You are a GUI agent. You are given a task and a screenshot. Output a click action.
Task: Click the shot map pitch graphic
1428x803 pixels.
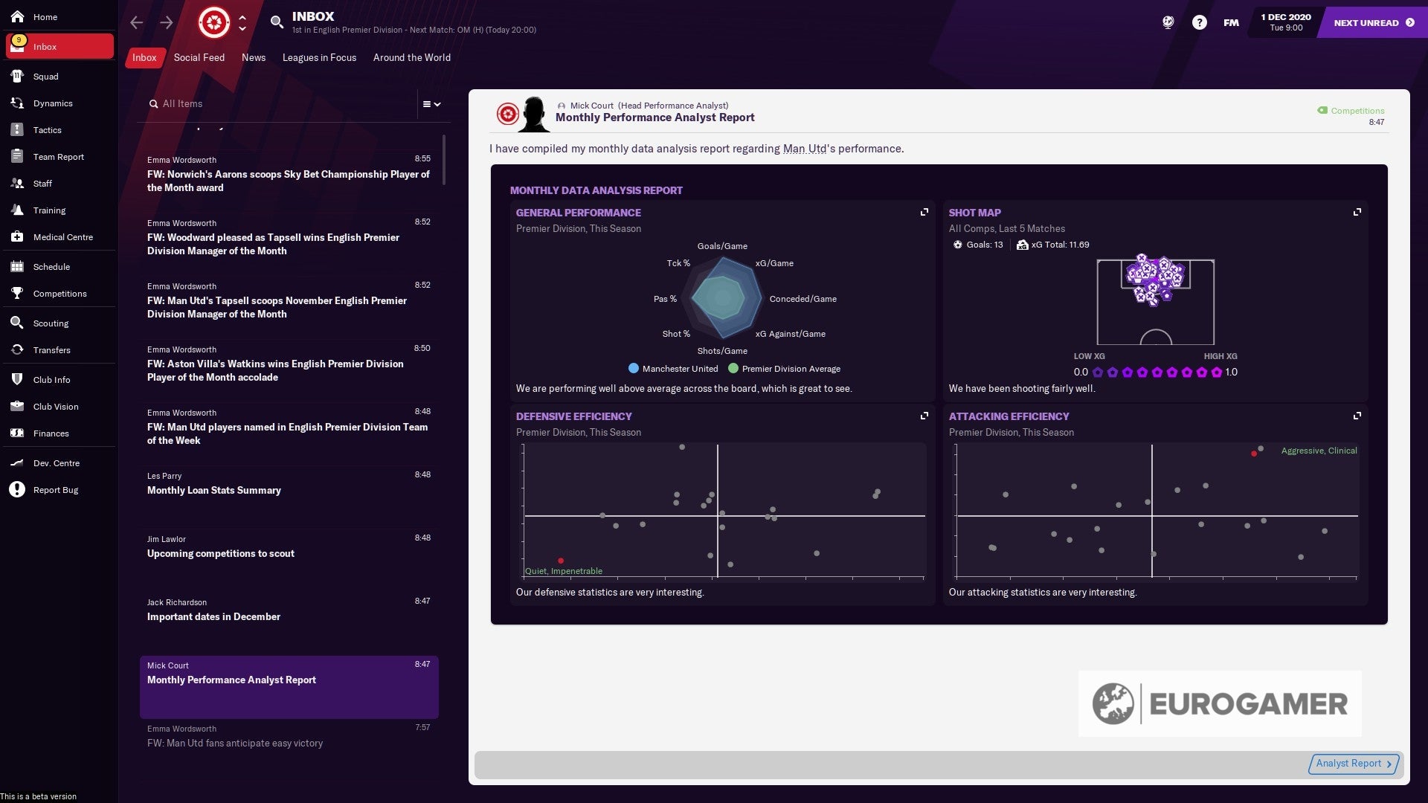pyautogui.click(x=1156, y=301)
